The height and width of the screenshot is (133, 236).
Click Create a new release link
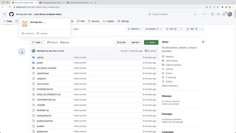click(x=170, y=104)
